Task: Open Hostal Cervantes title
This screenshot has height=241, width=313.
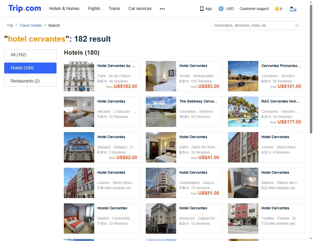Action: coord(112,208)
